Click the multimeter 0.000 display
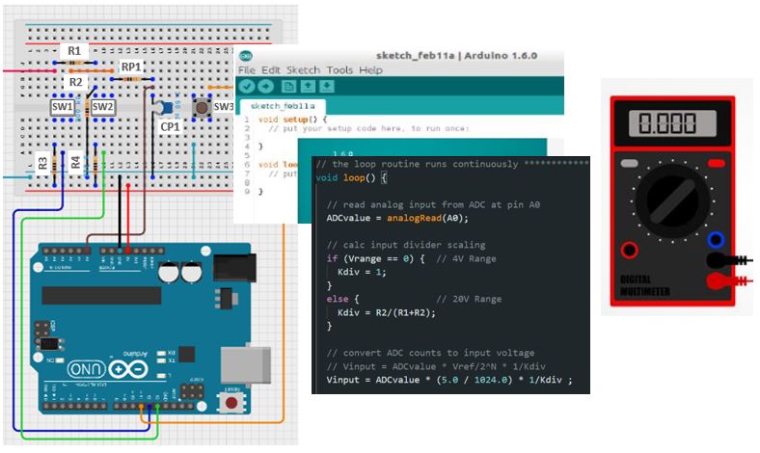The image size is (760, 453). (x=672, y=123)
